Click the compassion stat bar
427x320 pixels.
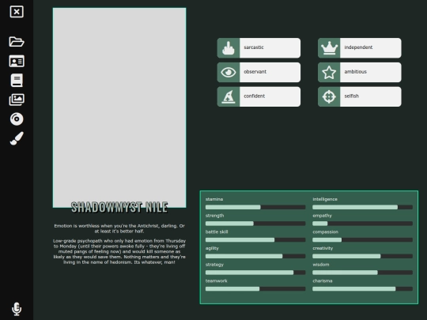point(362,240)
